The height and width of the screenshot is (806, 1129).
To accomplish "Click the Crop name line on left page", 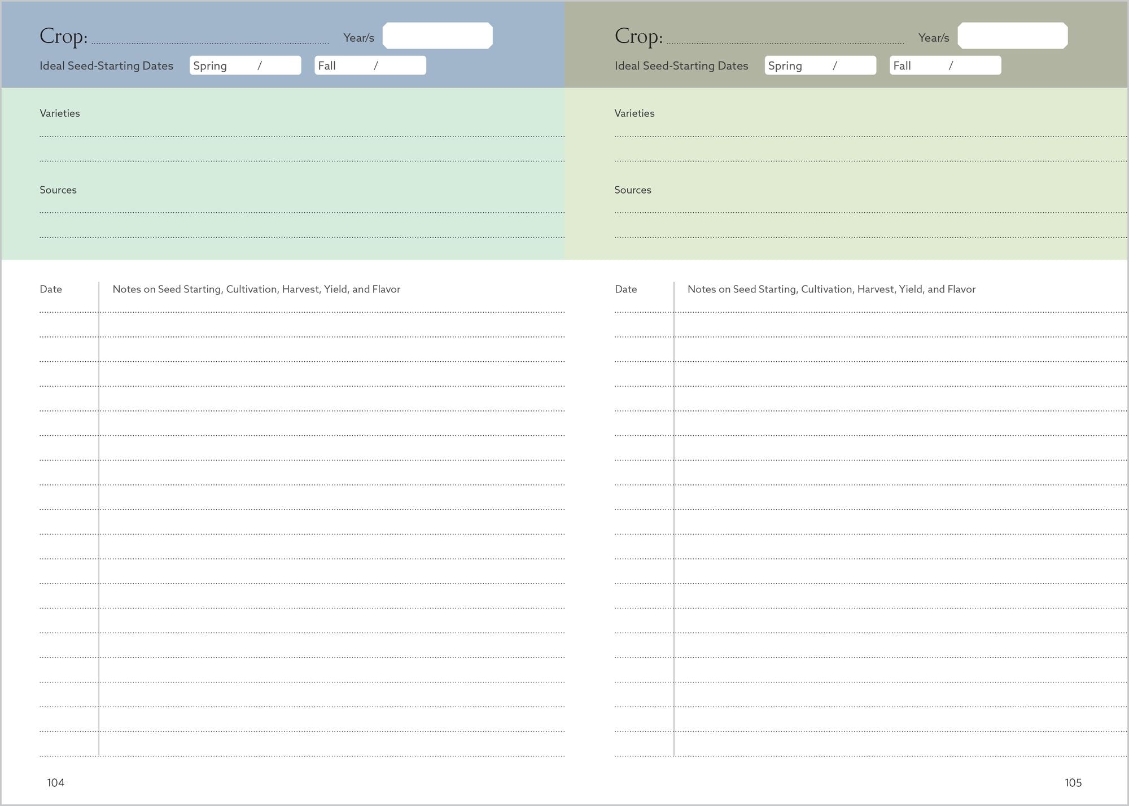I will click(x=210, y=38).
